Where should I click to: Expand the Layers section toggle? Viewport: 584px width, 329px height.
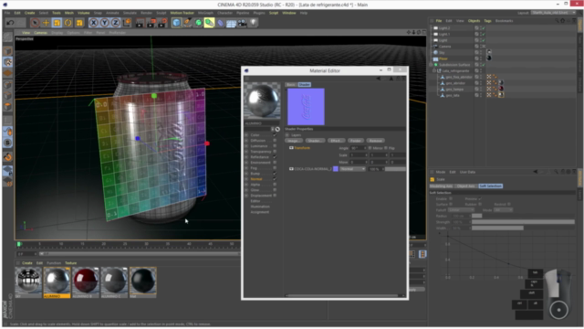287,135
